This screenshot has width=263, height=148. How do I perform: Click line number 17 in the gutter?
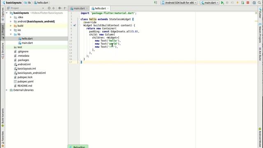click(70, 62)
